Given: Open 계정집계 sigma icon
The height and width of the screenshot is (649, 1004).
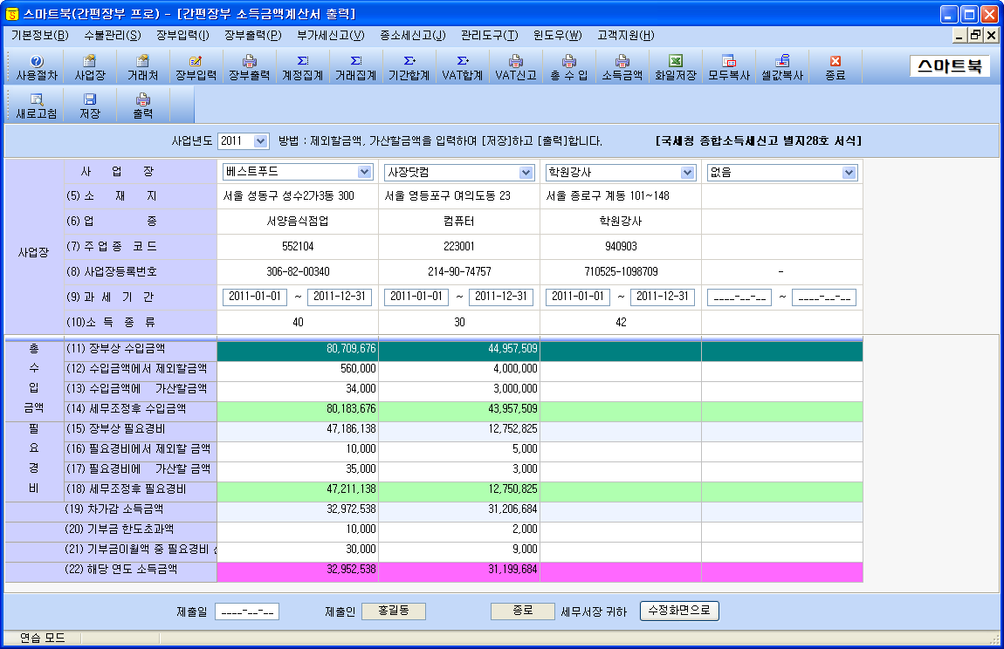Looking at the screenshot, I should [x=302, y=67].
